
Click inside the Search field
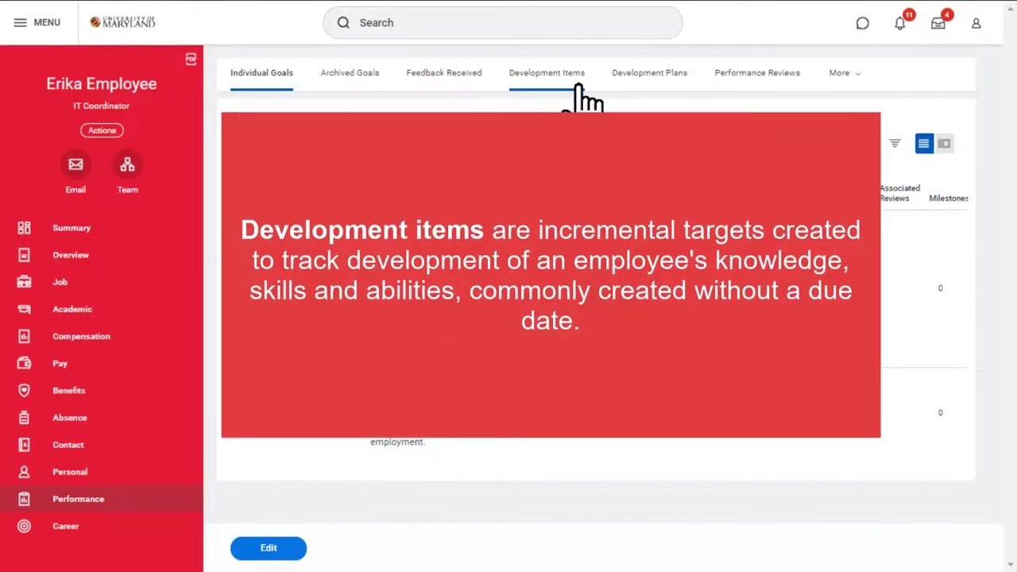[502, 23]
